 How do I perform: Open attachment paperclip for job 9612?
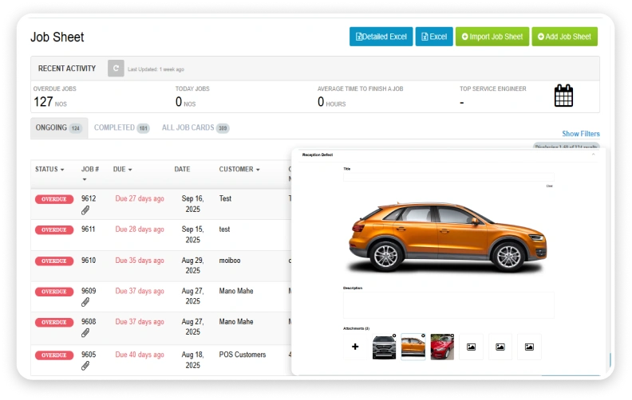click(85, 210)
